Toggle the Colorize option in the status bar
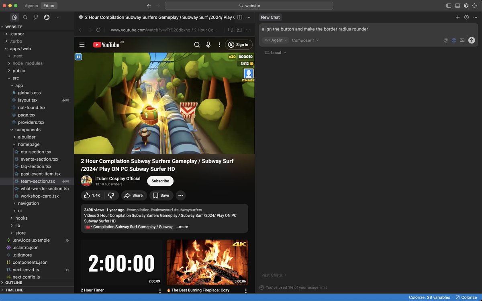482x301 pixels. click(x=466, y=297)
